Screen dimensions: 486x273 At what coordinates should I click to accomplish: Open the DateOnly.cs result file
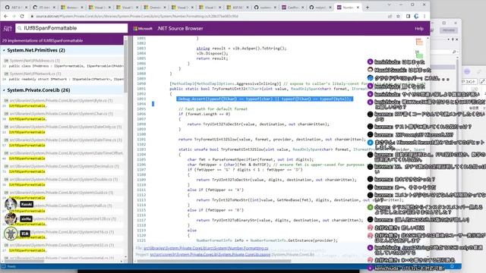coord(65,127)
